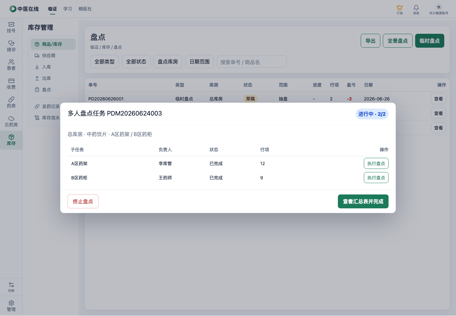
Task: Click 查看汇总表并完成 button
Action: [x=363, y=201]
